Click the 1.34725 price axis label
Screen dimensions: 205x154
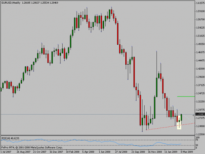[200, 94]
